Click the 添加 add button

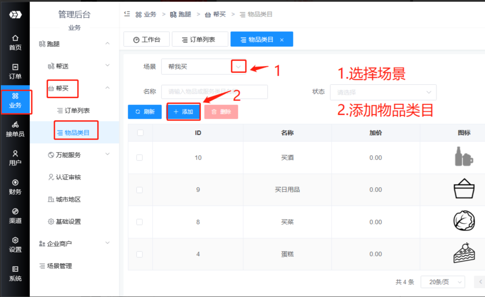[x=183, y=112]
